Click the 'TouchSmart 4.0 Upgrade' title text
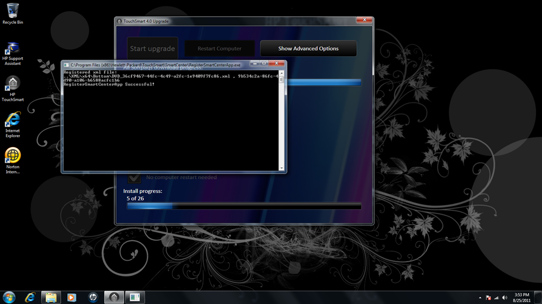Image resolution: width=542 pixels, height=304 pixels. click(146, 21)
